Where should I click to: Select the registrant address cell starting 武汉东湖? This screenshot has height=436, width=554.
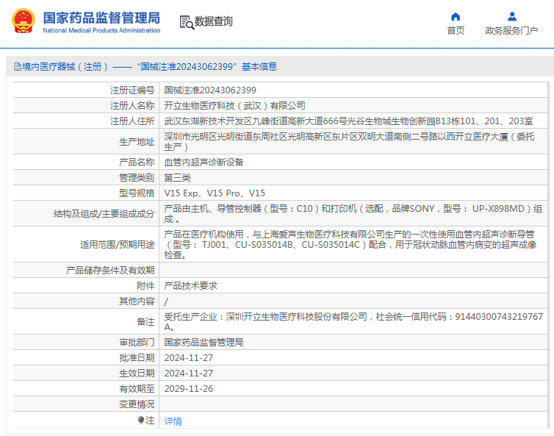pos(353,121)
